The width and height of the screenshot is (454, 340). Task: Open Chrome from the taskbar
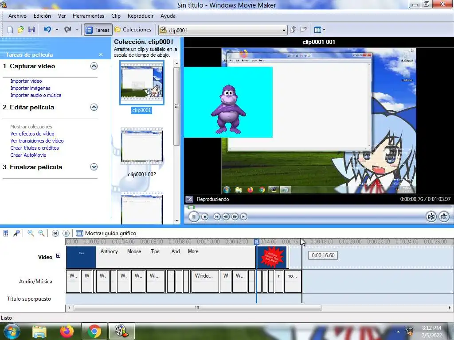tap(94, 331)
